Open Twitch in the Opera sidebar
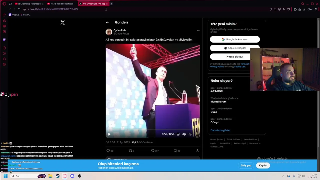Image resolution: width=320 pixels, height=180 pixels. point(4,39)
